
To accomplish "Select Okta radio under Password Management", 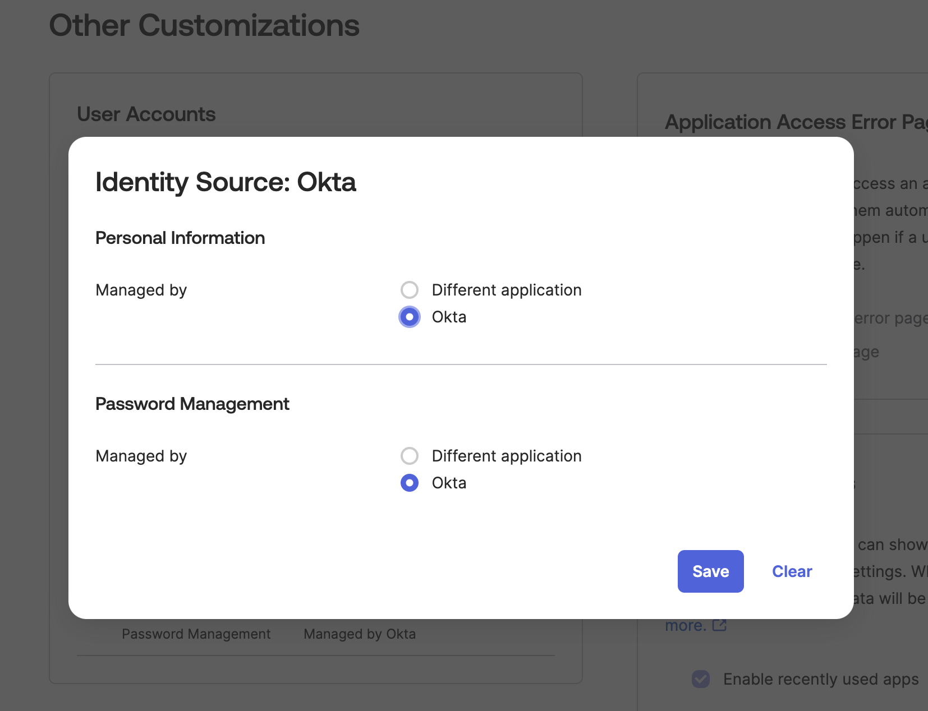I will point(410,483).
